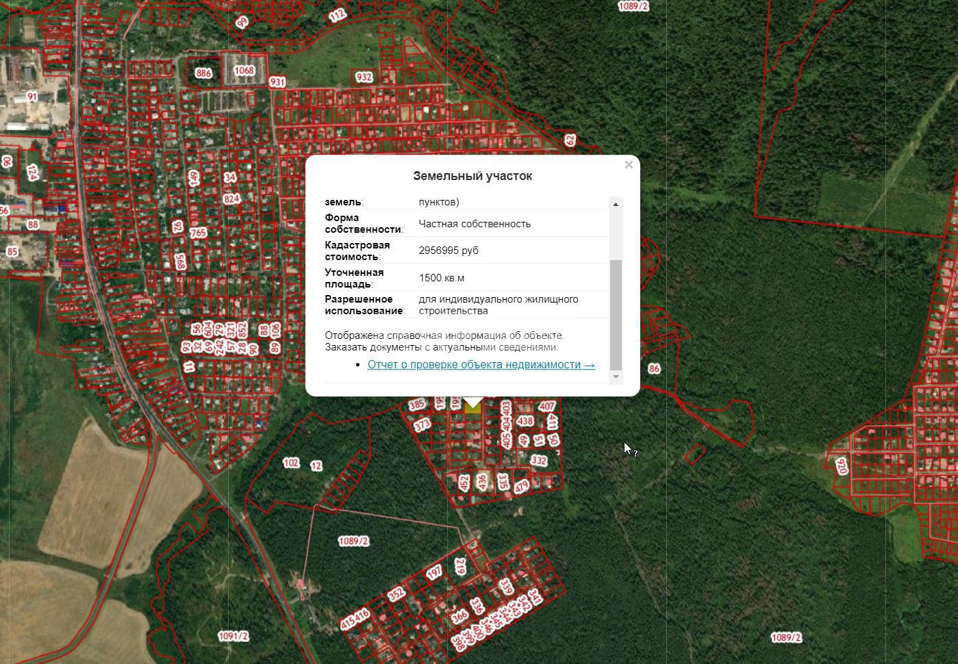
Task: Click parcel marker 932 on map
Action: (364, 77)
